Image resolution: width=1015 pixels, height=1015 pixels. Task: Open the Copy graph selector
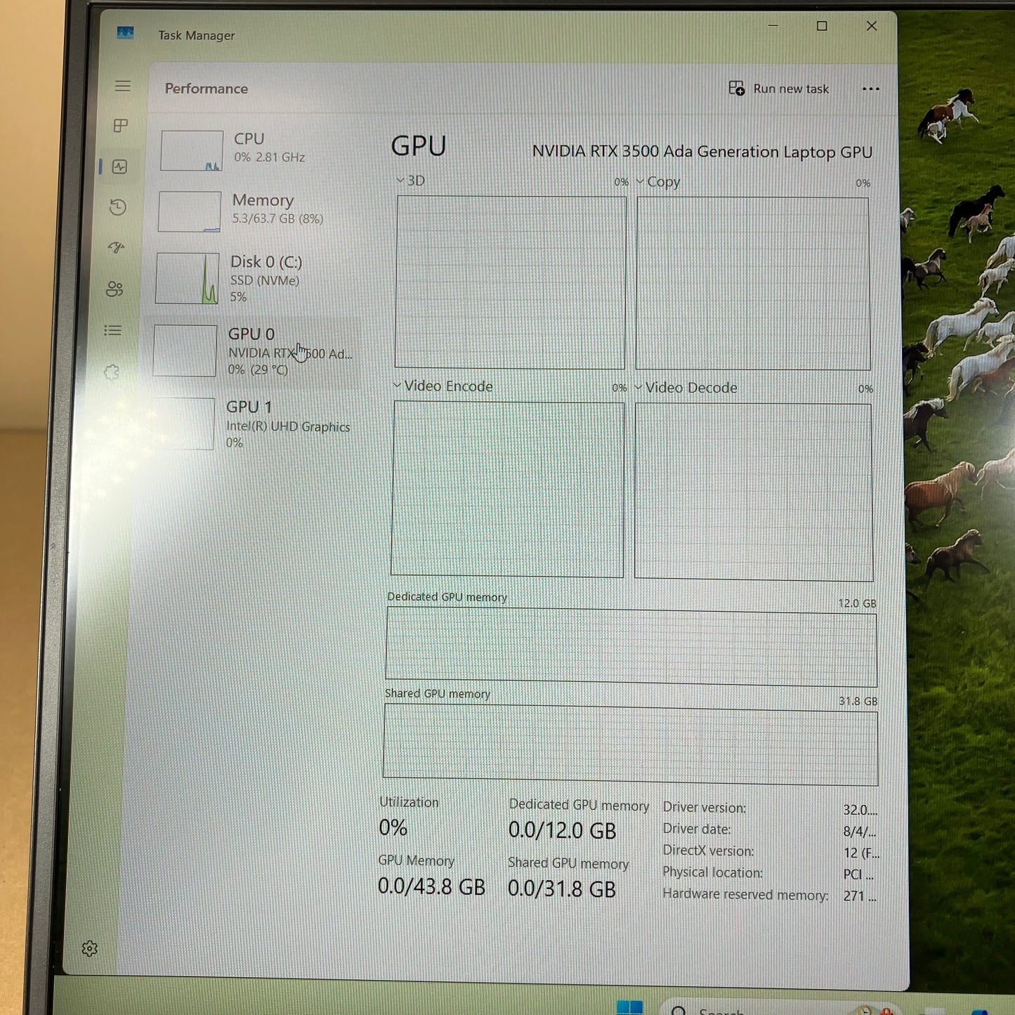click(x=640, y=181)
